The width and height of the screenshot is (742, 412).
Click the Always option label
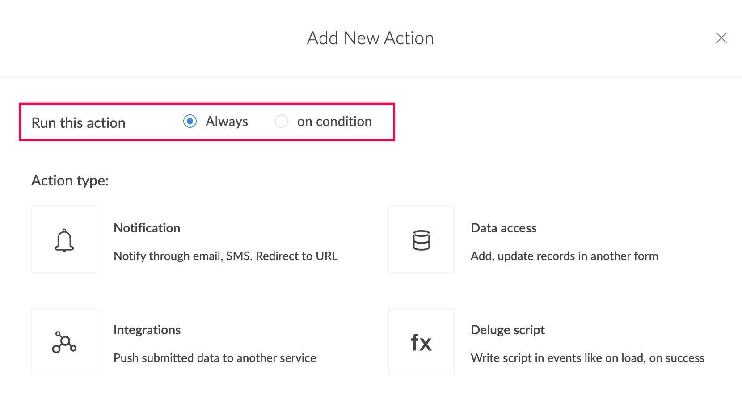pos(227,122)
